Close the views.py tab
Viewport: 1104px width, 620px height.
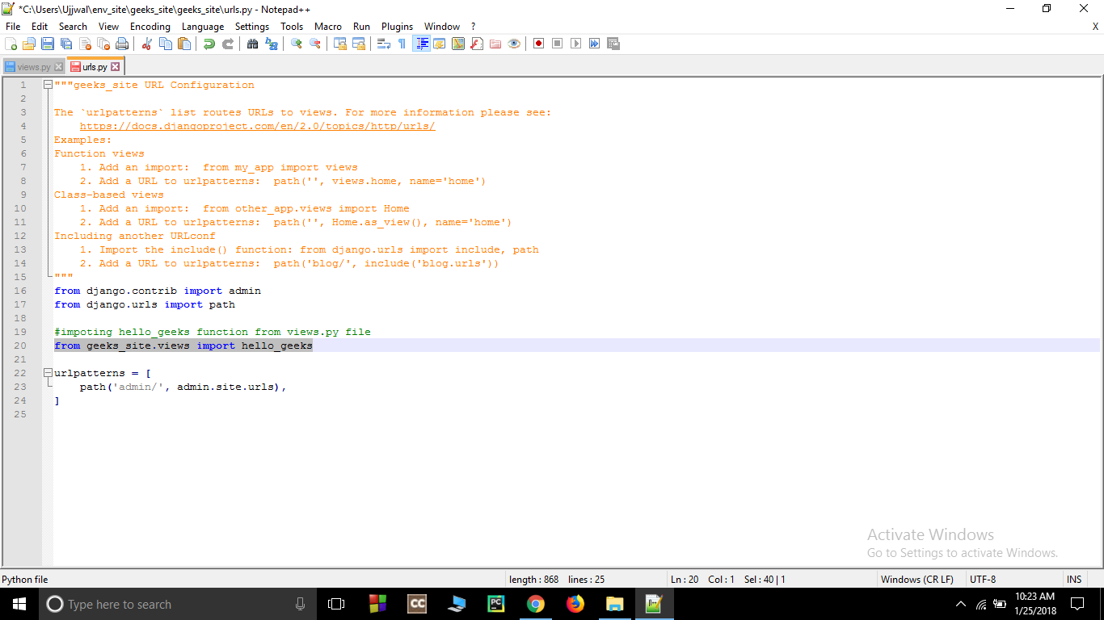[x=58, y=67]
